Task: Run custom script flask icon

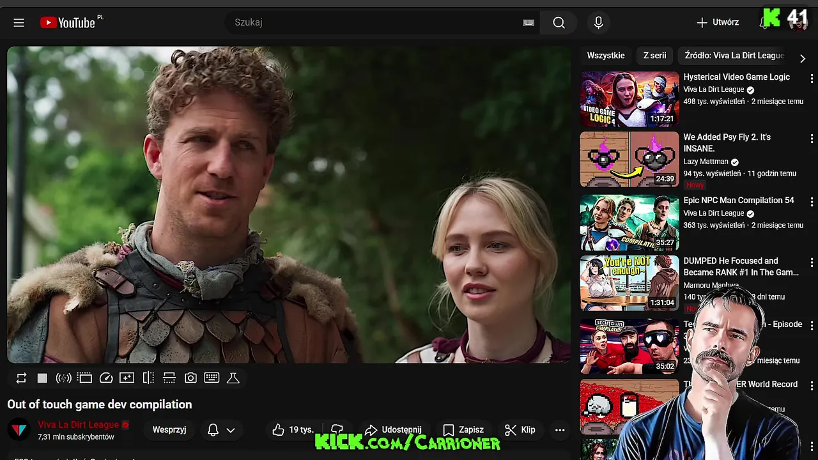Action: (233, 378)
